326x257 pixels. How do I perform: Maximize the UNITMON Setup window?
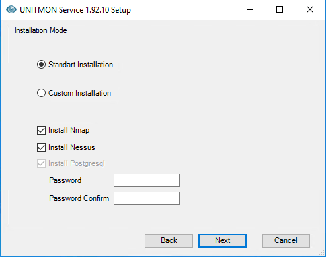tap(280, 9)
